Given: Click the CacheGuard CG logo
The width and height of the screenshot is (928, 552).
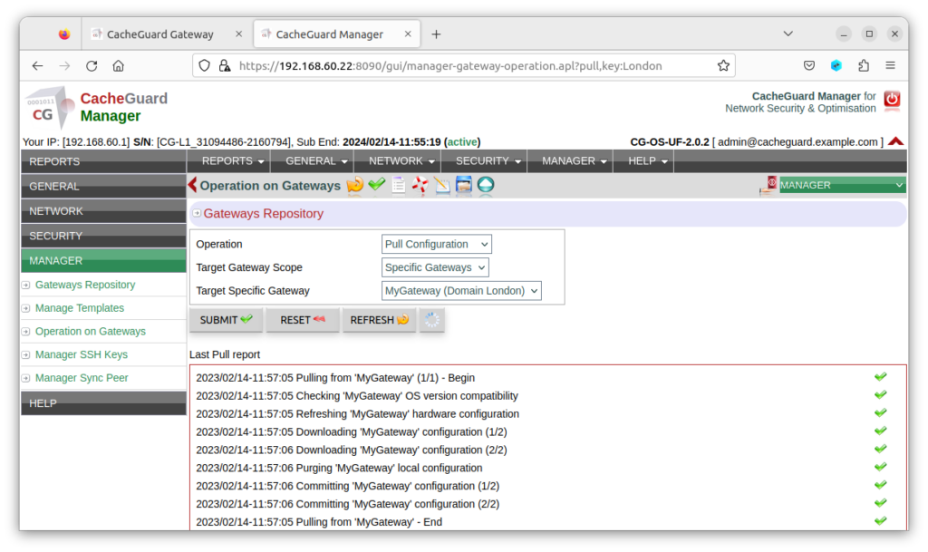Looking at the screenshot, I should tap(50, 108).
